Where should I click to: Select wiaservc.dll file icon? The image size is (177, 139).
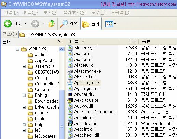tap(70, 48)
